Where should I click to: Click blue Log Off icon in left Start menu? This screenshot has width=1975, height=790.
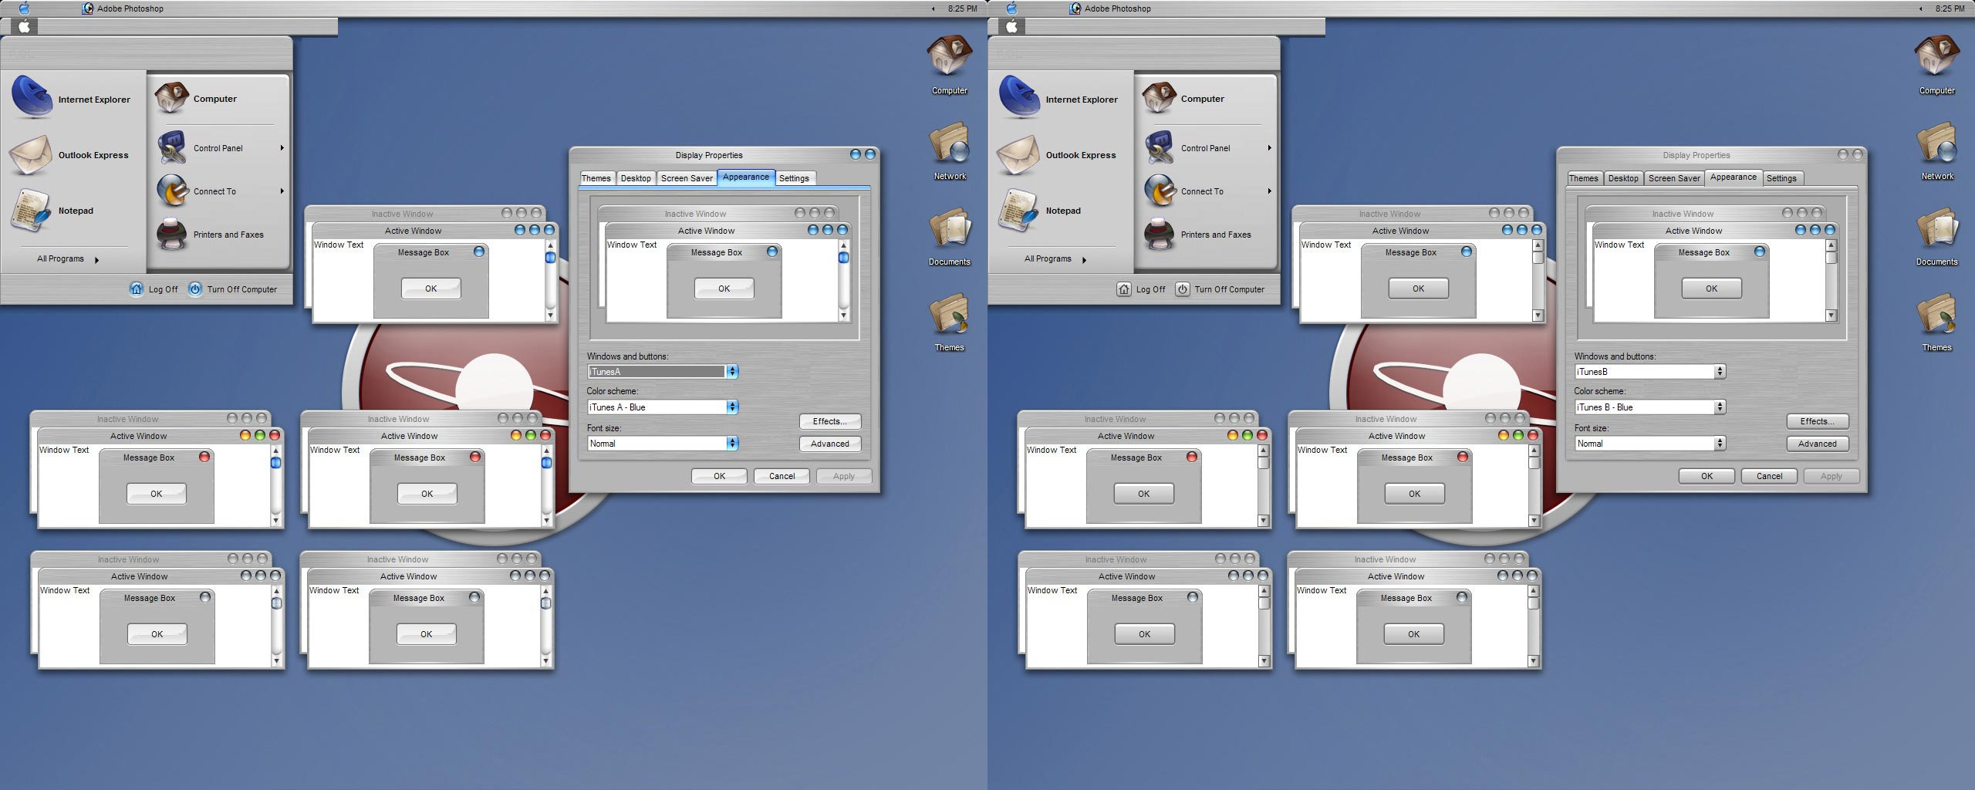pos(137,289)
